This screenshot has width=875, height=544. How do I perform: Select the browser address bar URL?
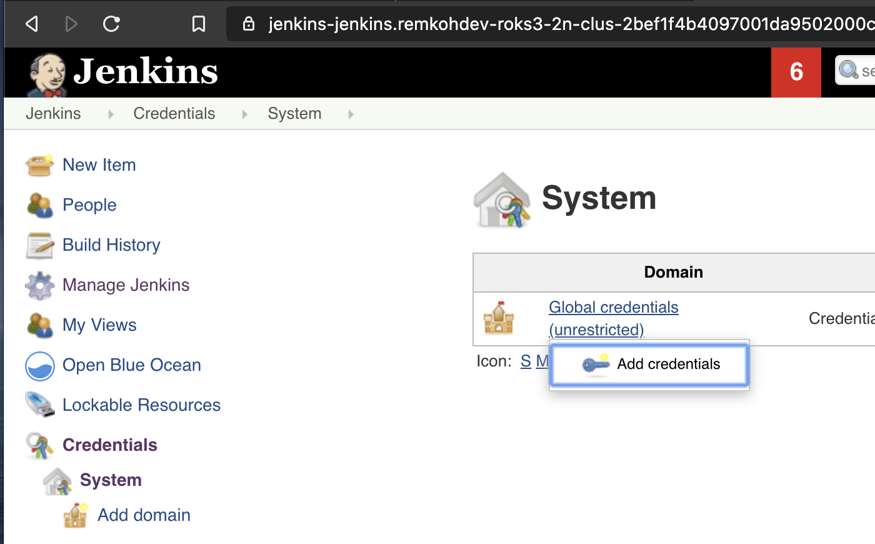tap(571, 24)
